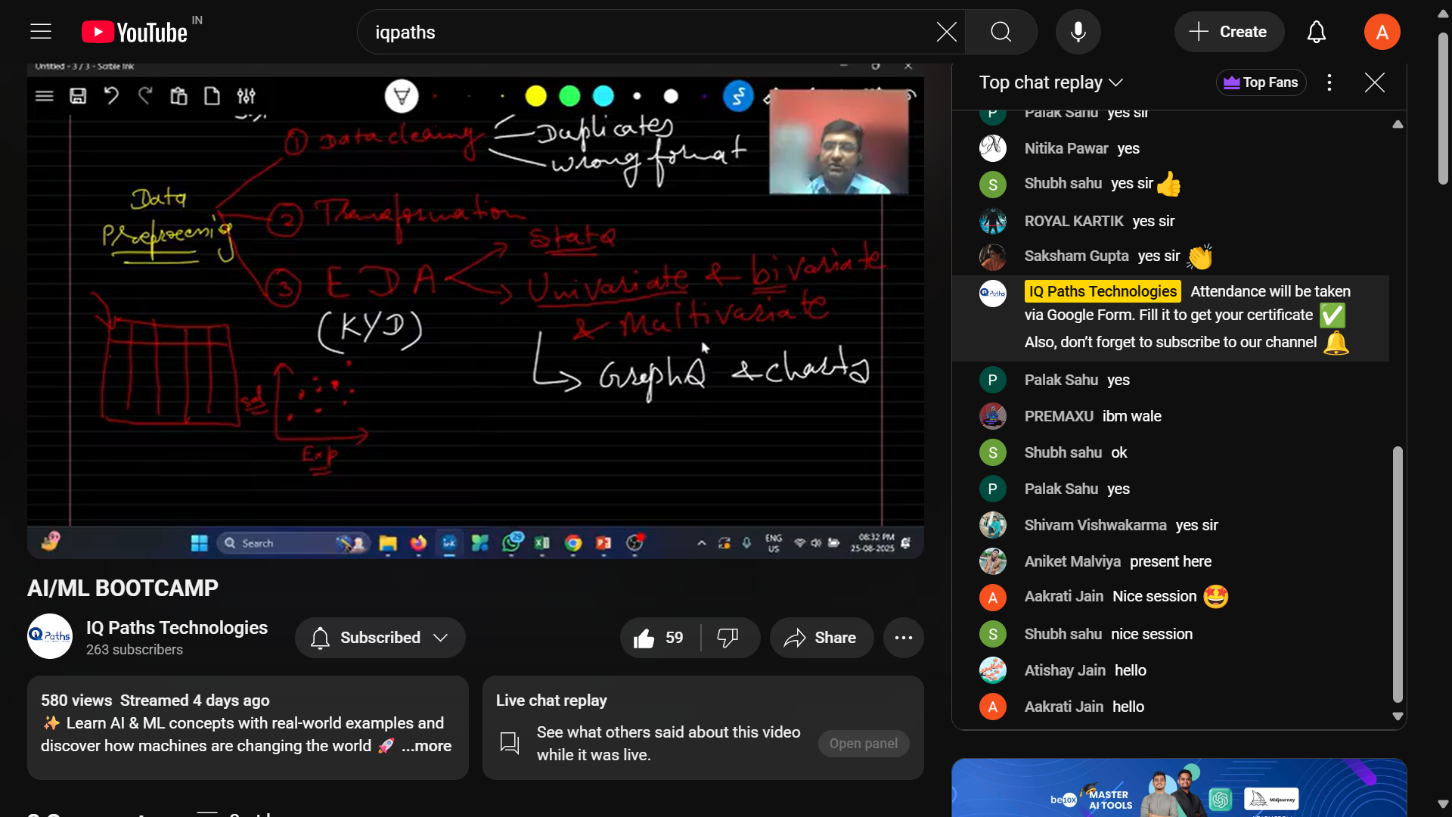The height and width of the screenshot is (817, 1452).
Task: Close the chat replay panel
Action: coord(1374,82)
